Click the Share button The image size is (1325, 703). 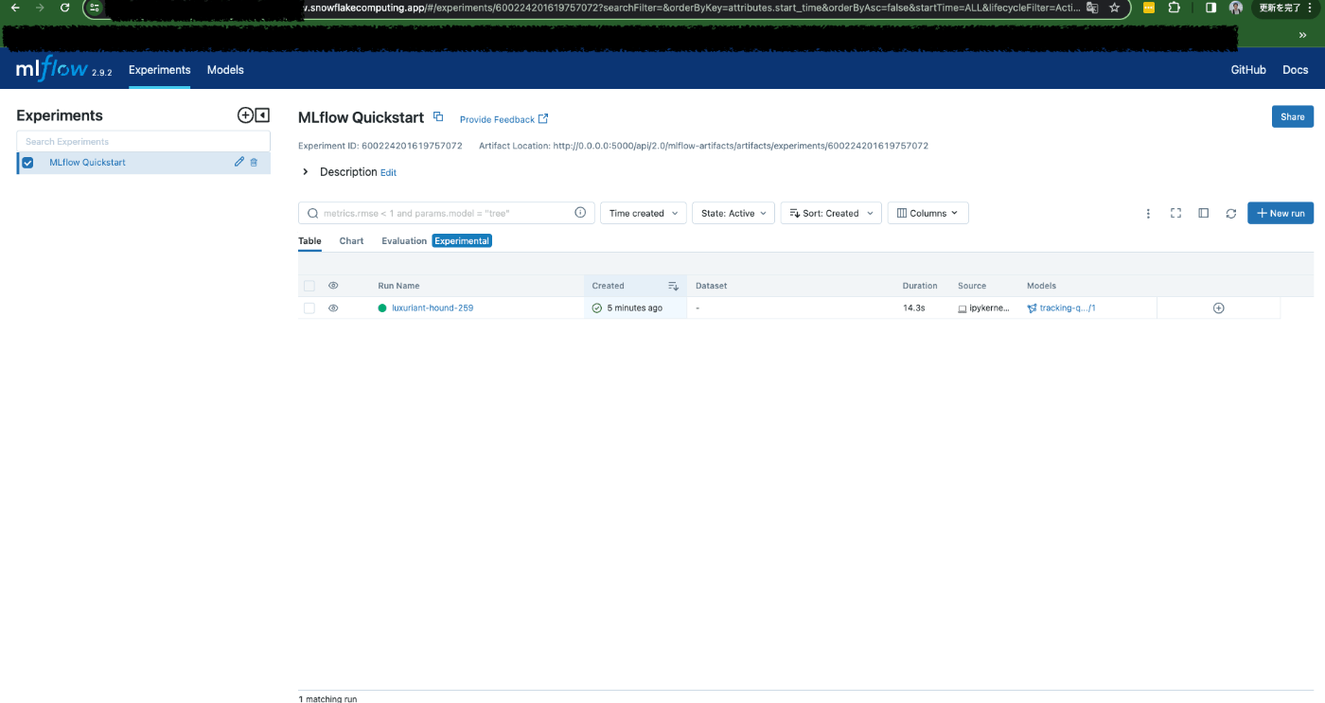point(1292,116)
